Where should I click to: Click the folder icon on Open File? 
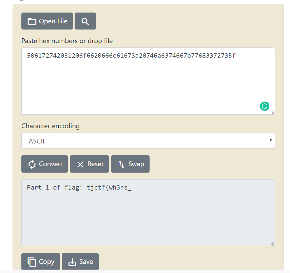pos(32,21)
